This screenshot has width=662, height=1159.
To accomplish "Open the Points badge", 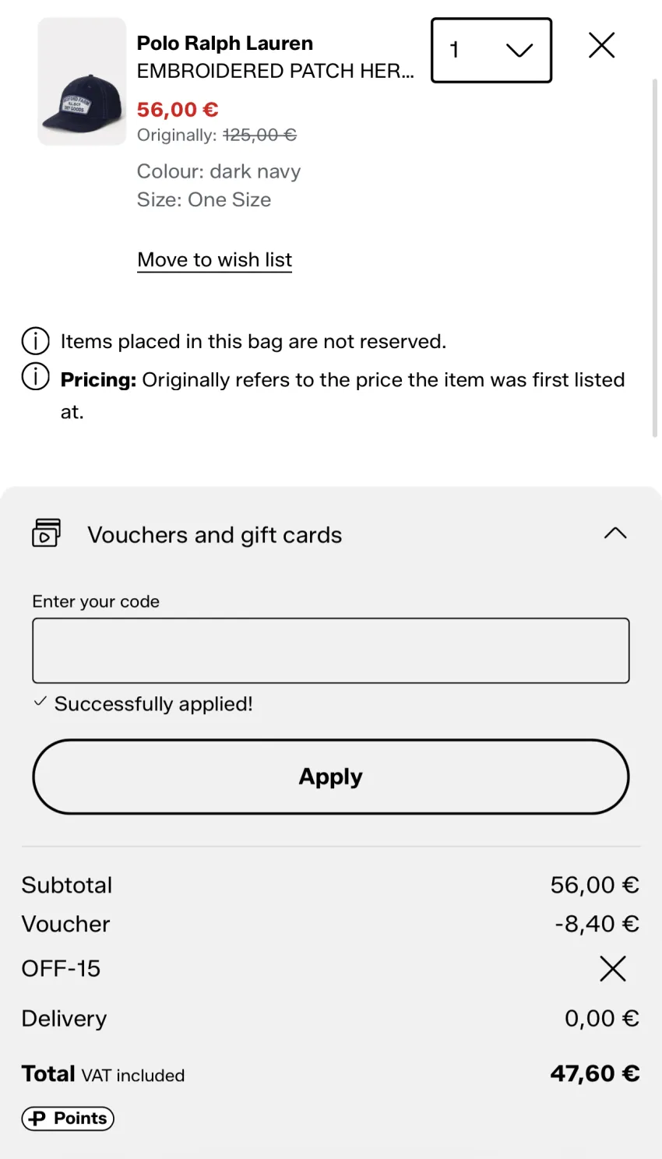I will pyautogui.click(x=68, y=1118).
